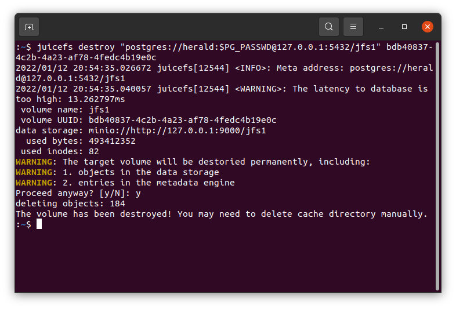Click the used bytes value 493412352
This screenshot has width=456, height=309.
112,141
